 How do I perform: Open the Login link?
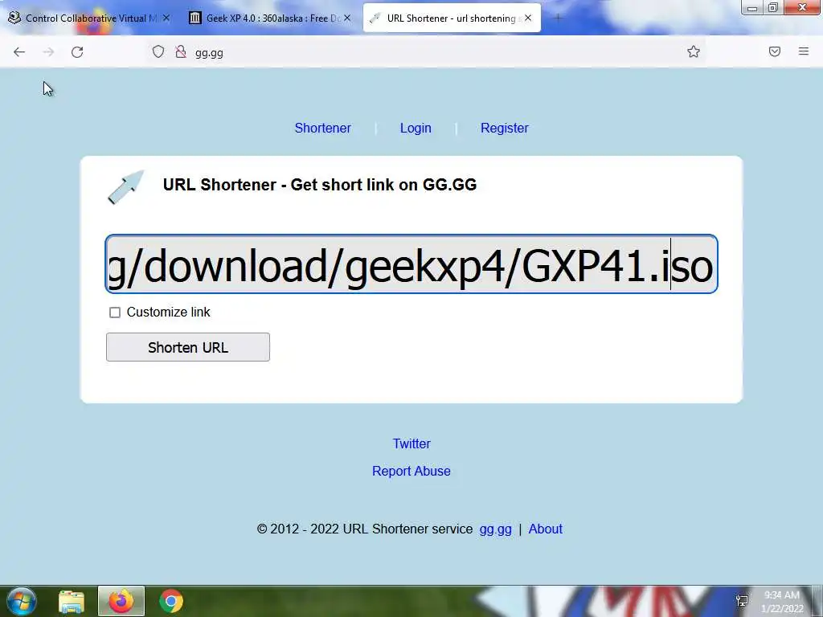tap(416, 128)
